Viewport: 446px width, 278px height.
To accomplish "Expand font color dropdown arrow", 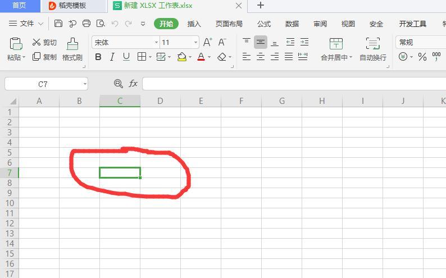I will tap(210, 57).
